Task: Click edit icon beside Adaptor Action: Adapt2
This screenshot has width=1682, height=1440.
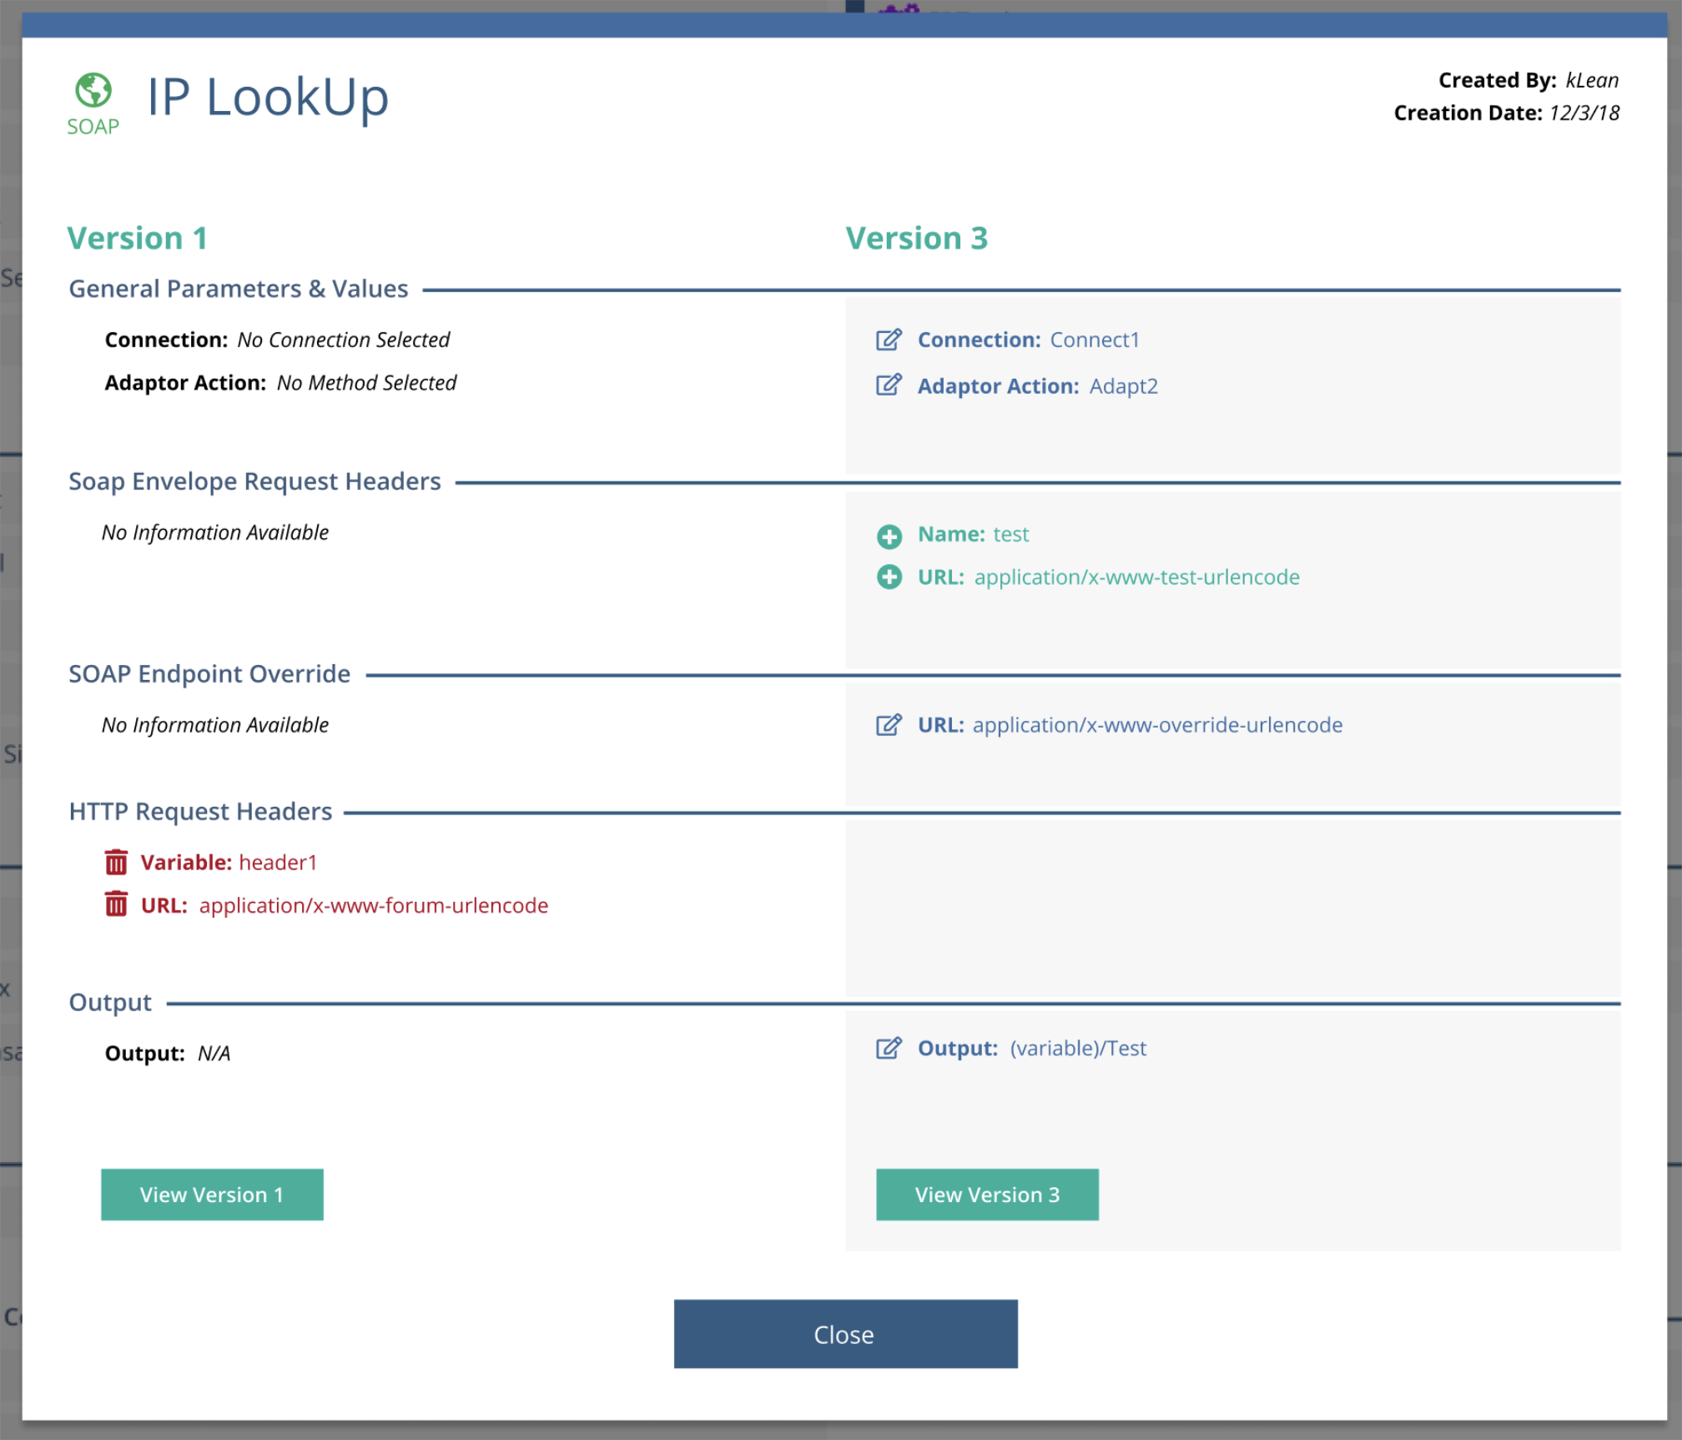Action: (889, 385)
